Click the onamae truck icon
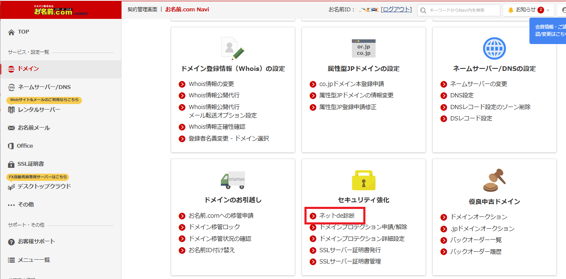 tap(233, 180)
